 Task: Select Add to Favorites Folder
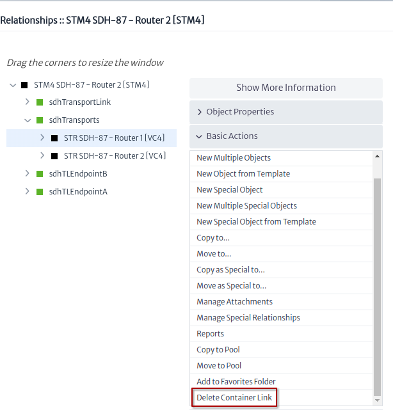[281, 382]
